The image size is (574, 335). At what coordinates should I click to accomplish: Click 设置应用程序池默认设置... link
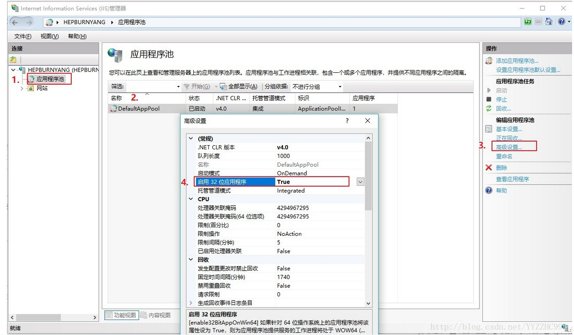click(528, 70)
